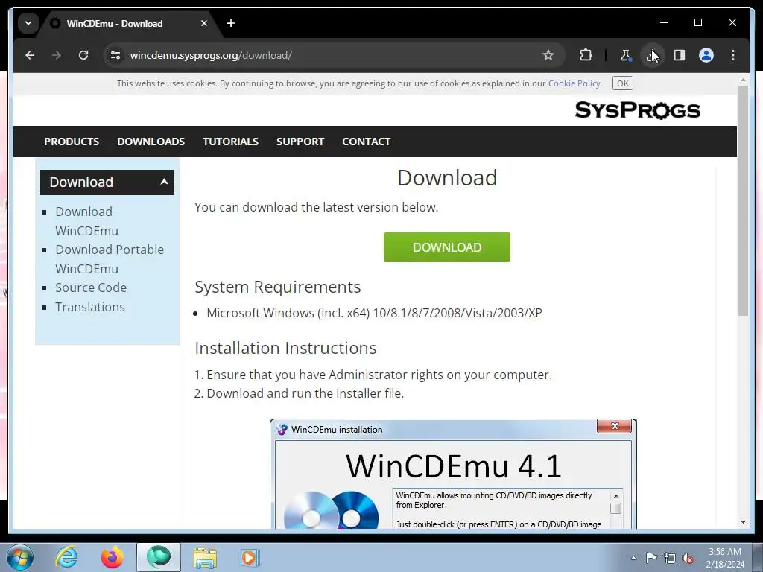This screenshot has width=763, height=572.
Task: Open Windows Explorer folder on taskbar
Action: 205,557
